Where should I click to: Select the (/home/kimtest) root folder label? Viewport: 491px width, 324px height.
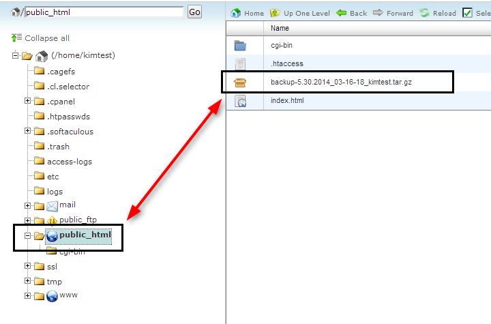pyautogui.click(x=83, y=55)
